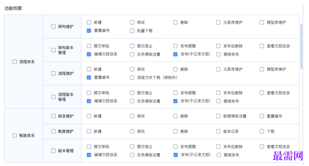Select the 版本管理 row checkbox

point(53,151)
